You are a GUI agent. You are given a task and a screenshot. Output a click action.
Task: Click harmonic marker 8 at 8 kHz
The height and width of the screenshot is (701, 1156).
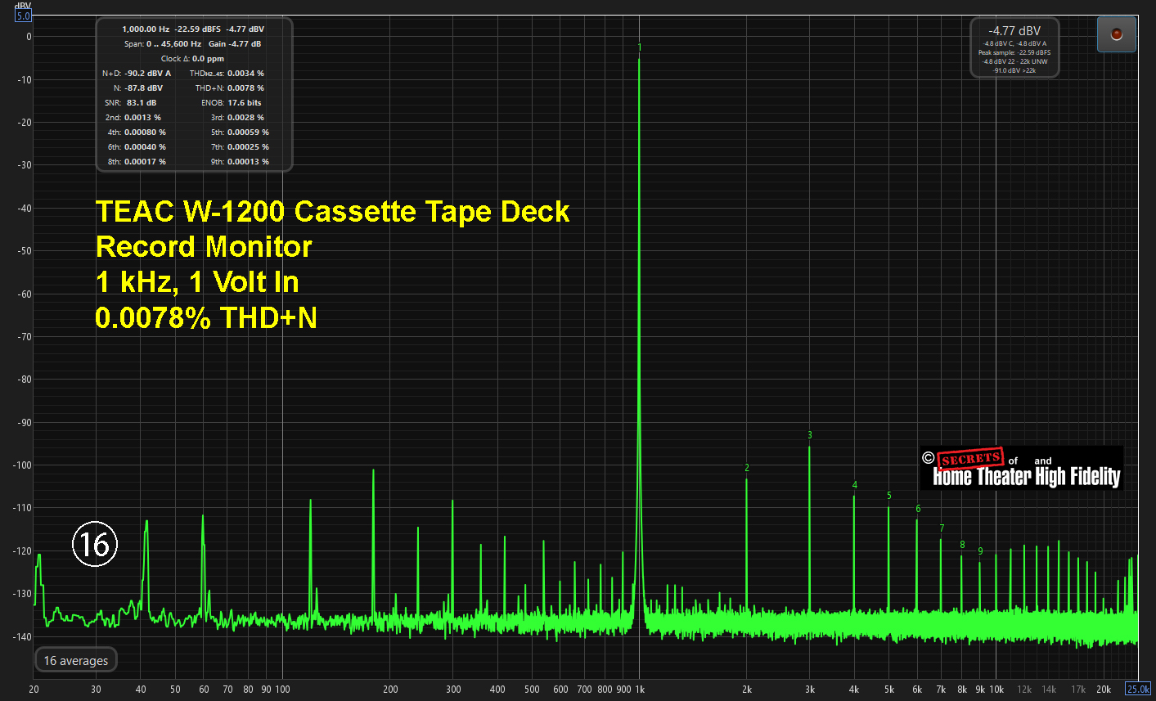(962, 545)
